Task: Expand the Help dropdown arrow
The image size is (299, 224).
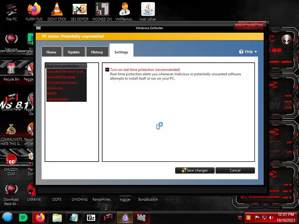Action: coord(256,52)
